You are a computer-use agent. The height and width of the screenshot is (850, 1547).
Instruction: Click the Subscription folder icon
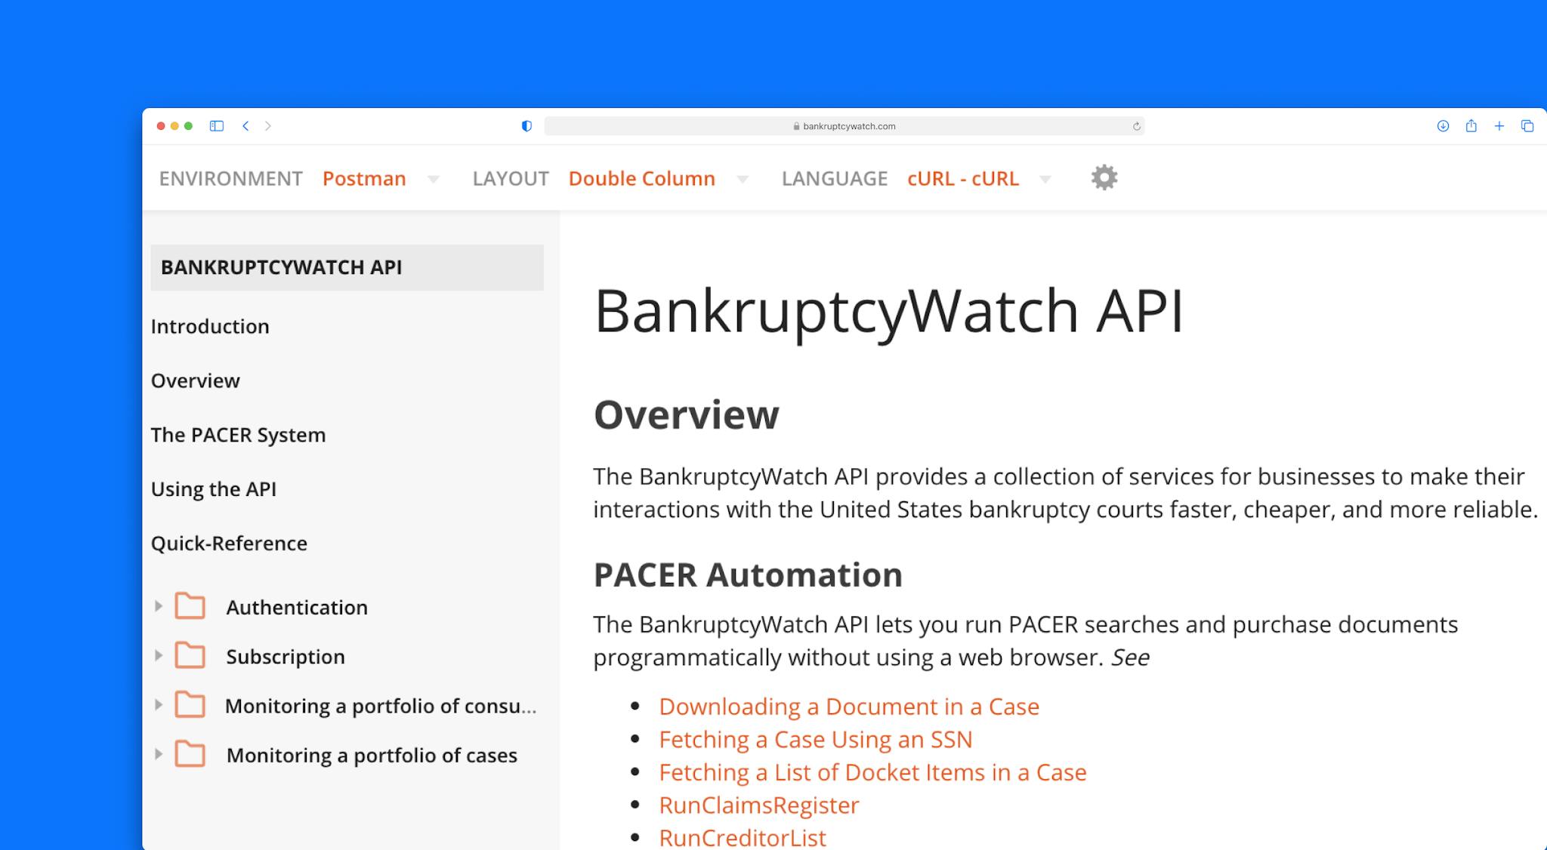(190, 655)
